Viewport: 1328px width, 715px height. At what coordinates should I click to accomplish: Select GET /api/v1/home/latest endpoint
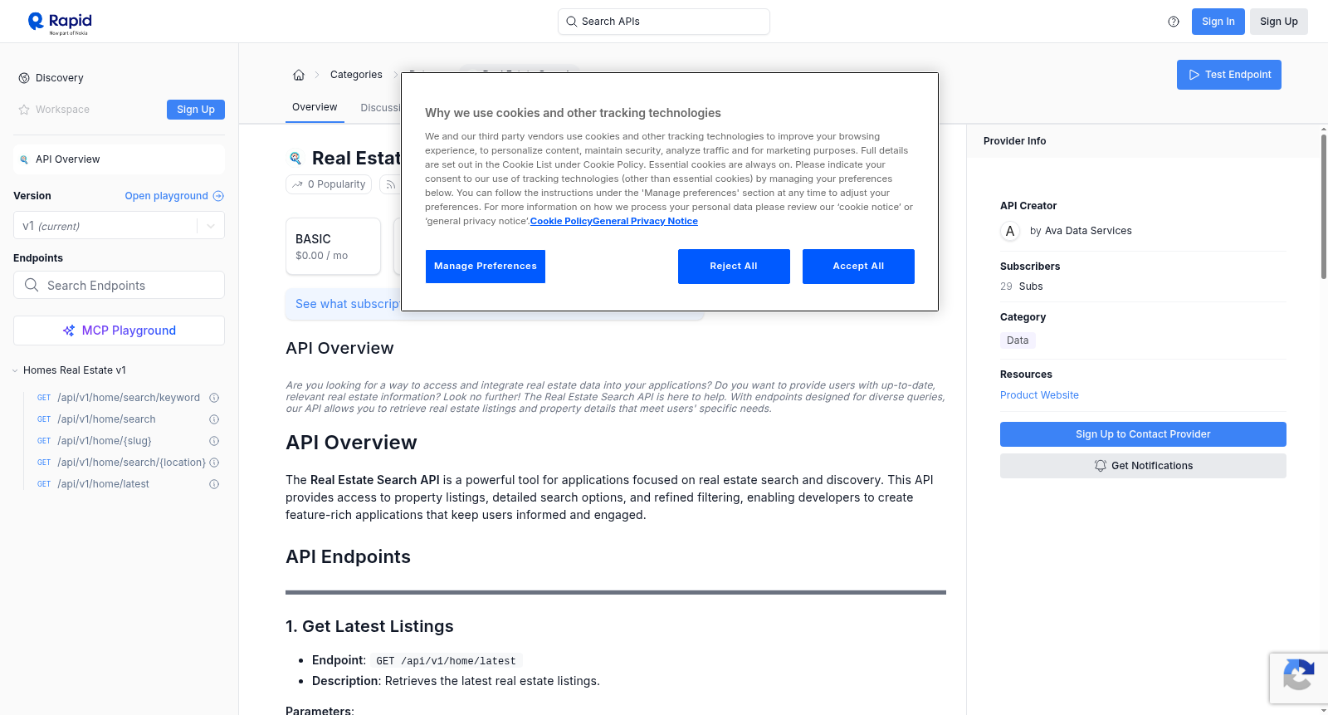(x=103, y=484)
